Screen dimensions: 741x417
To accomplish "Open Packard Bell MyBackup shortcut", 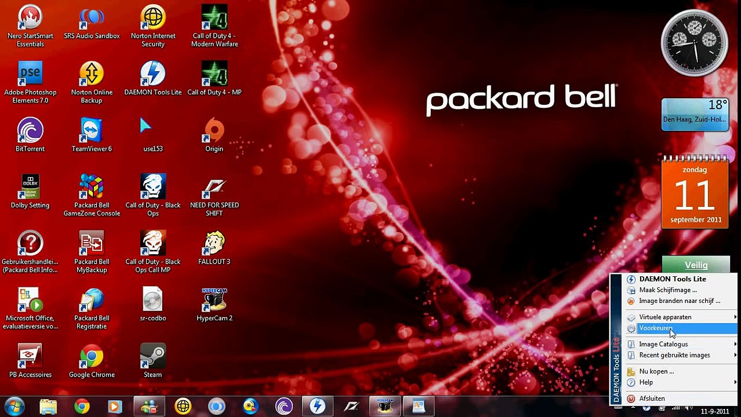I will (92, 252).
